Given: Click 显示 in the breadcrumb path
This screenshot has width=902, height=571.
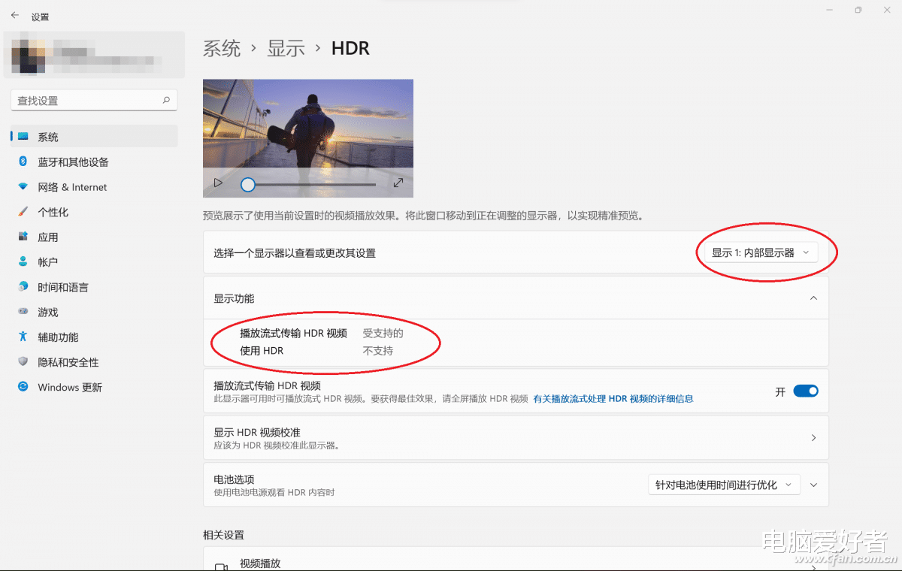Looking at the screenshot, I should 286,48.
